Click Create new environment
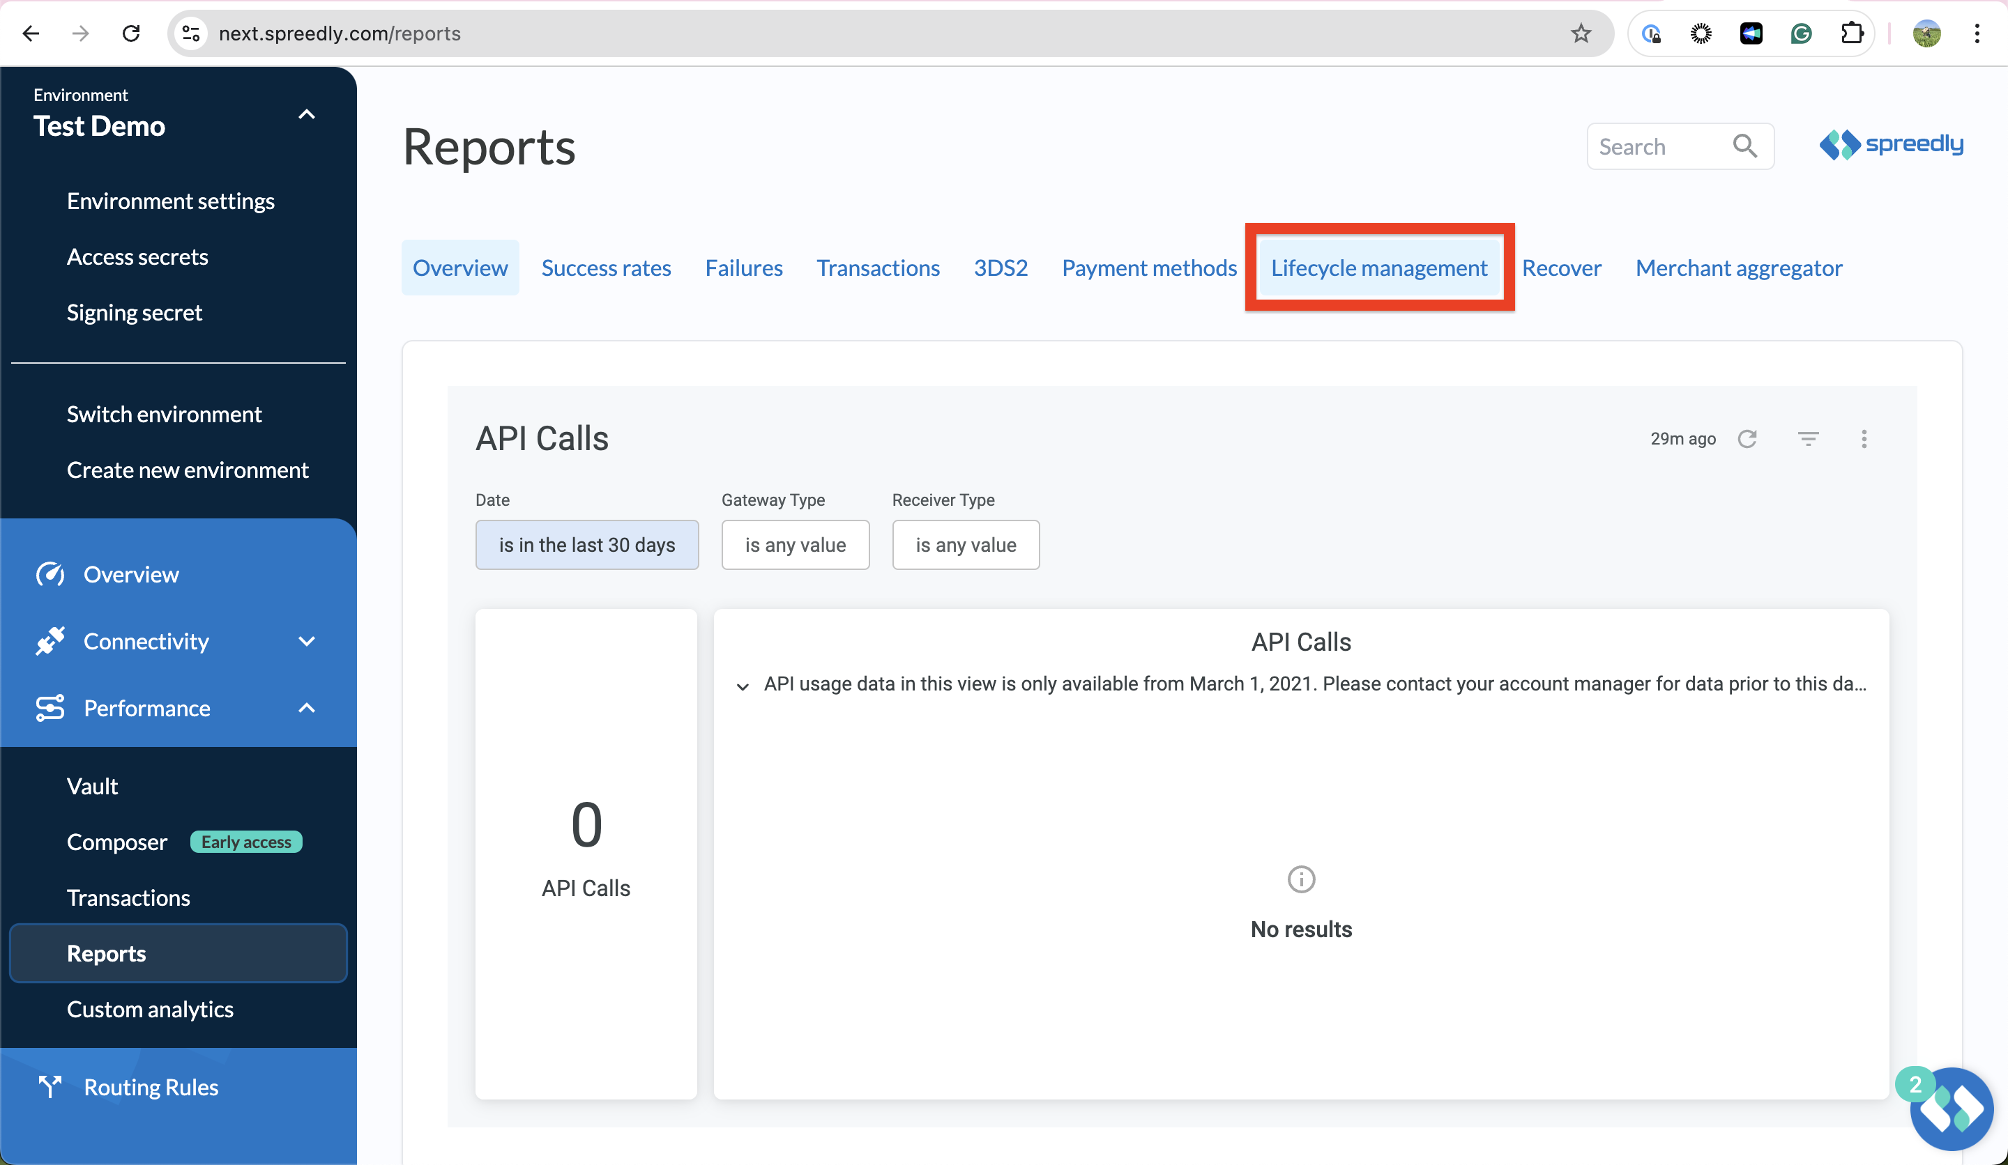 188,470
